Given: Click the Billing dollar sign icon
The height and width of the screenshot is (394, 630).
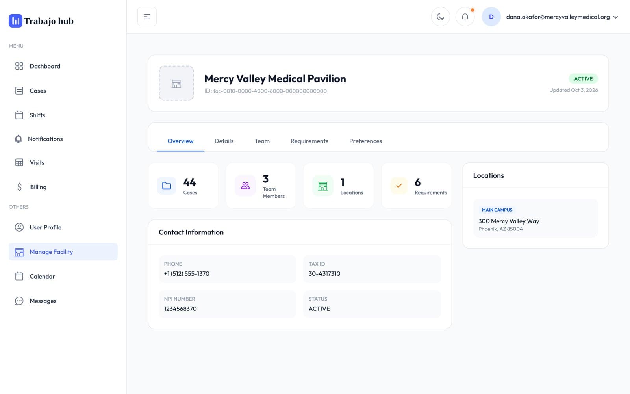Looking at the screenshot, I should [19, 187].
